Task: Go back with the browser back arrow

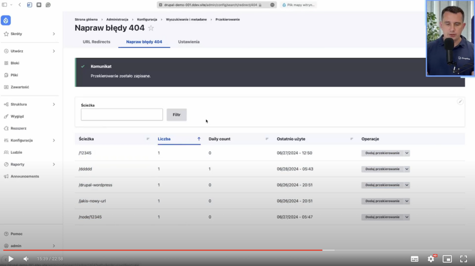Action: 20,5
